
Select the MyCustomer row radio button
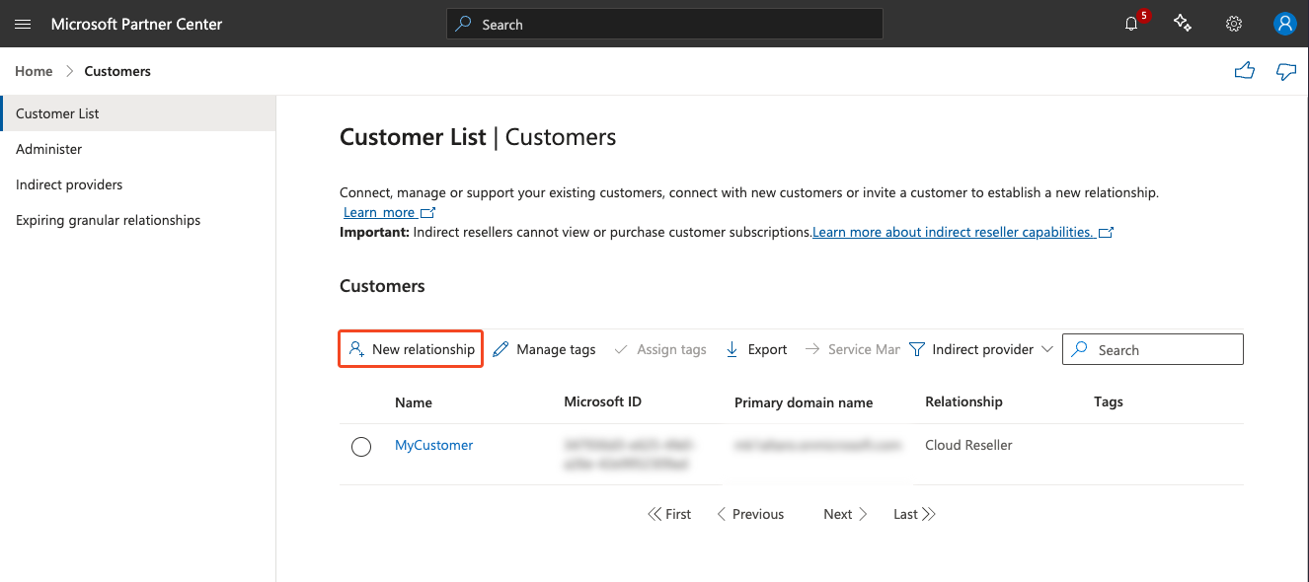[361, 447]
